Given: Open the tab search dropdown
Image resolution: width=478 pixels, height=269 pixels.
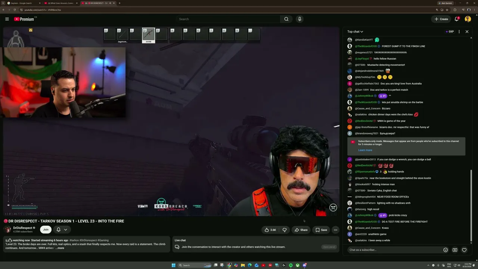Looking at the screenshot, I should tap(3, 3).
